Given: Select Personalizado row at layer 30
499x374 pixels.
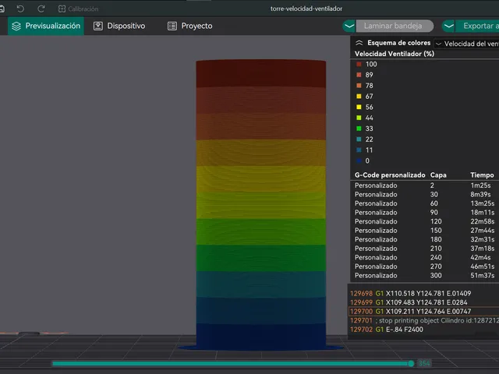Looking at the screenshot, I should coord(425,194).
